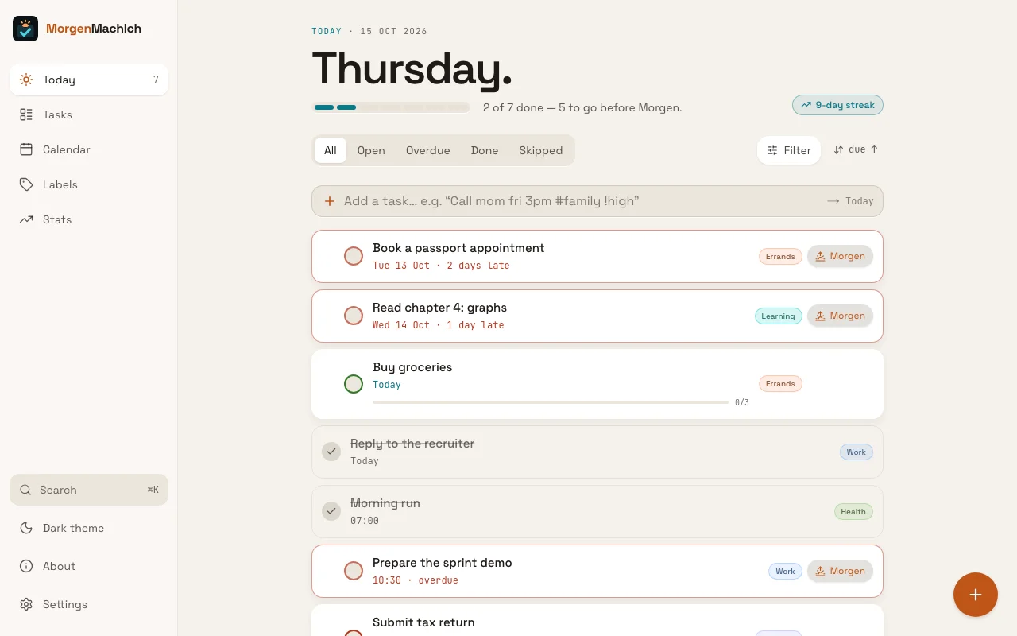
Task: Open the About info icon
Action: pyautogui.click(x=26, y=566)
